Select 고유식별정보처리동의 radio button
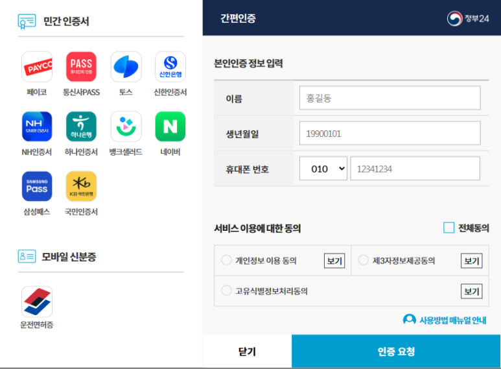The image size is (501, 369). [226, 291]
